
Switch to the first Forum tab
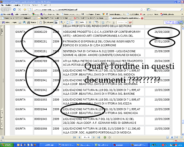[18, 18]
